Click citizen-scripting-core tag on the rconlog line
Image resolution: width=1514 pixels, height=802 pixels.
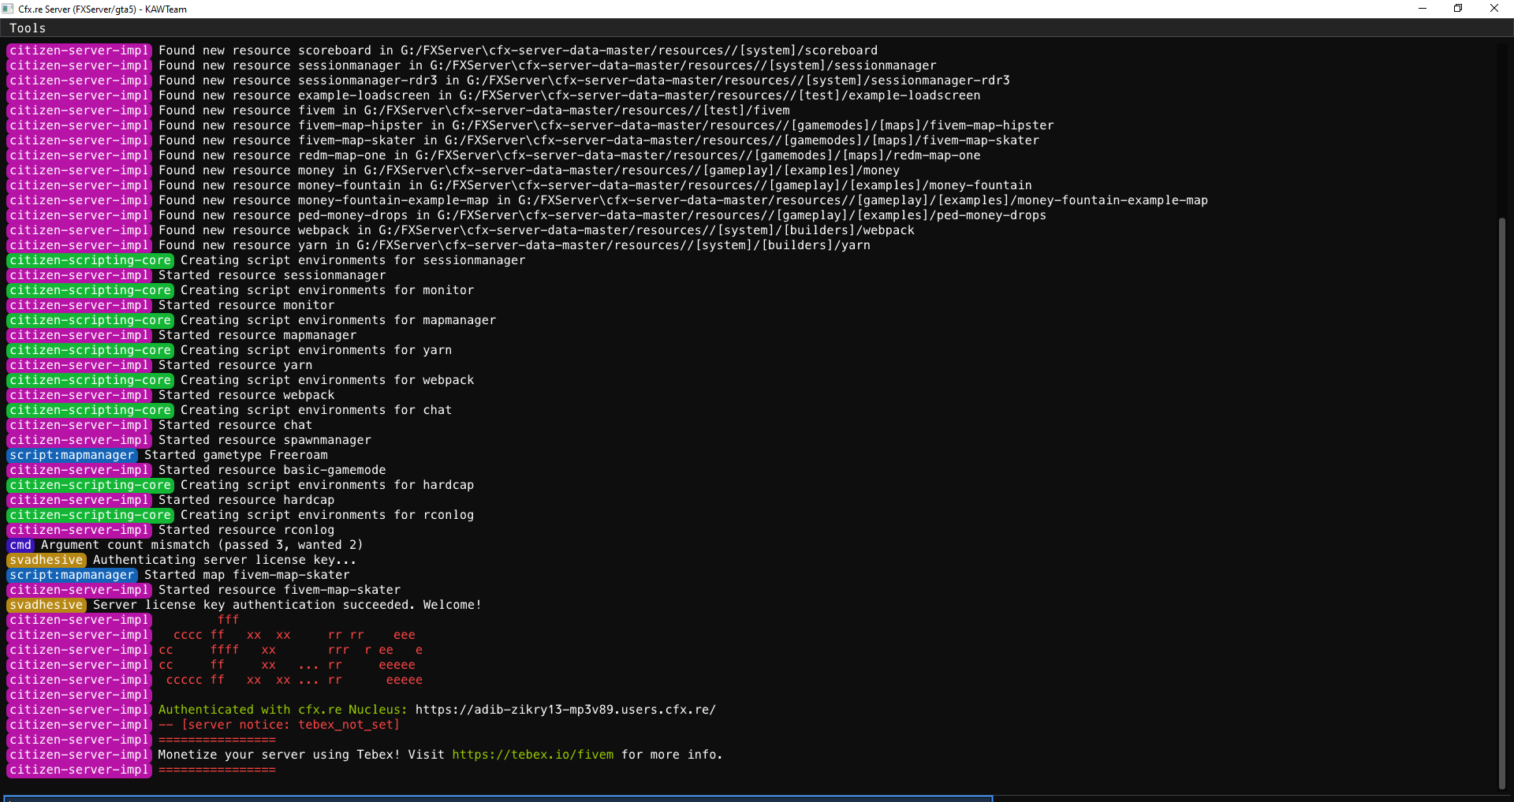(x=90, y=515)
